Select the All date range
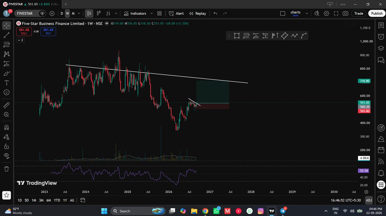Viewport: 386px width, 216px height. click(x=72, y=200)
